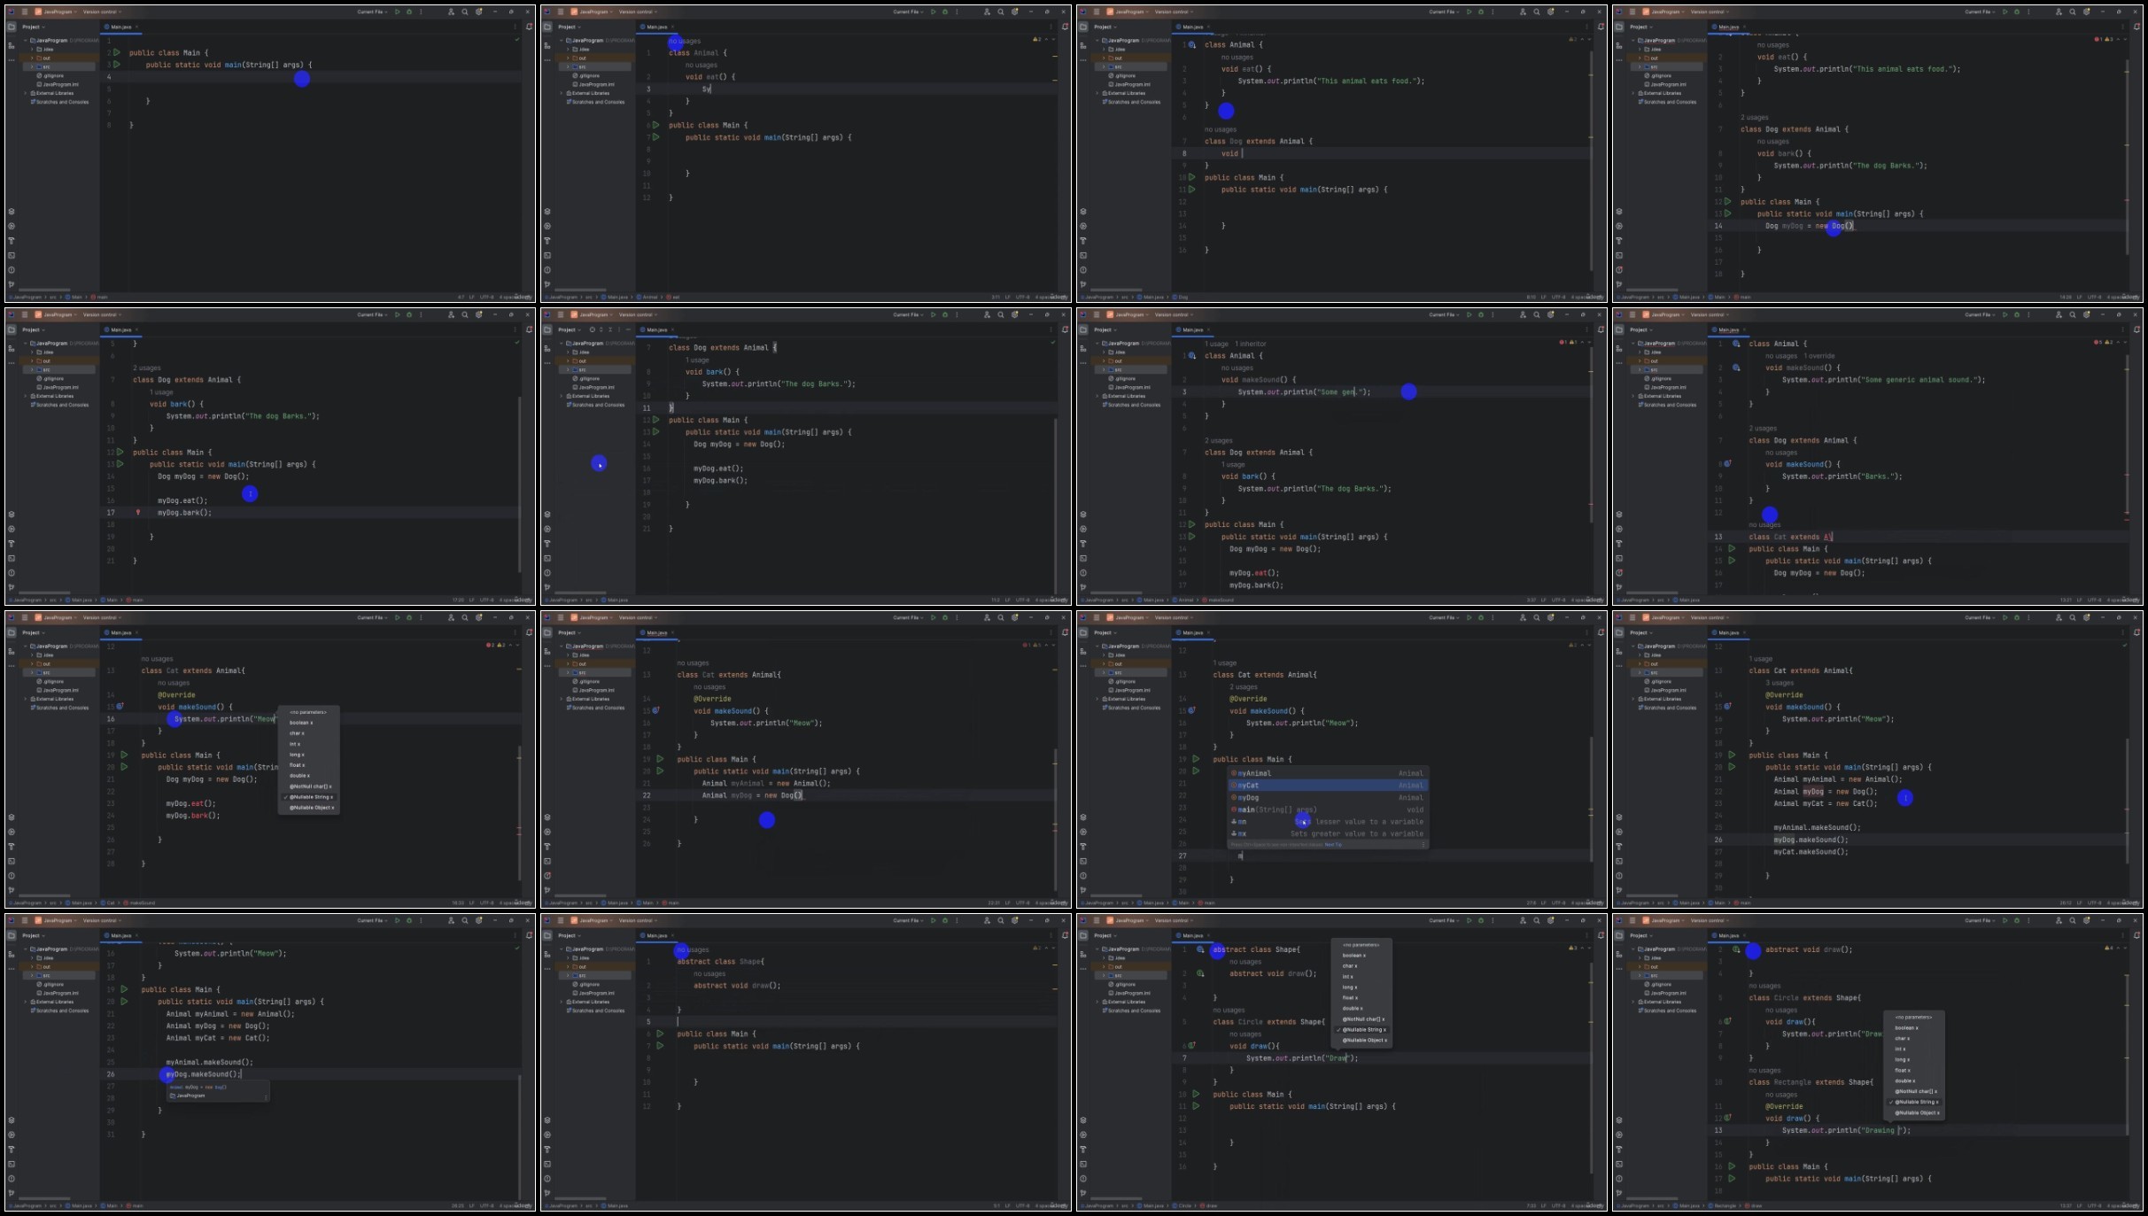Expand src folder in frame printing 'Drawing'
The width and height of the screenshot is (2148, 1216).
click(1640, 975)
